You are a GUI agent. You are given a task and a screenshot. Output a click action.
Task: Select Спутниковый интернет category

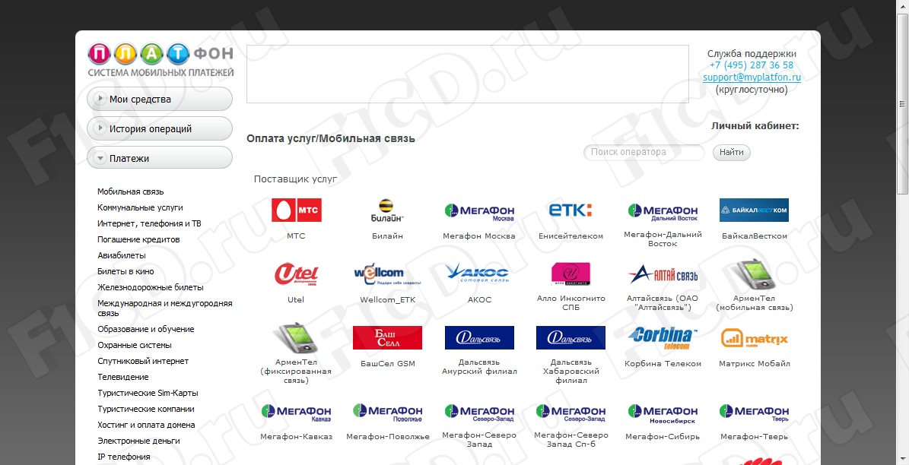(143, 361)
